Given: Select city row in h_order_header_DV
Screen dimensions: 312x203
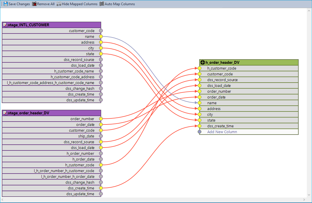Looking at the screenshot, I should click(x=249, y=114).
